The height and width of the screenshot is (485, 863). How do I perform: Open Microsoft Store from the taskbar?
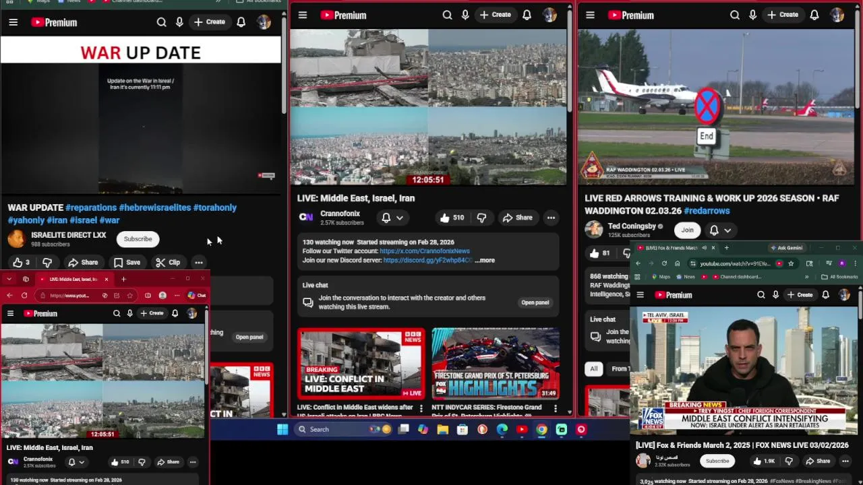coord(463,429)
